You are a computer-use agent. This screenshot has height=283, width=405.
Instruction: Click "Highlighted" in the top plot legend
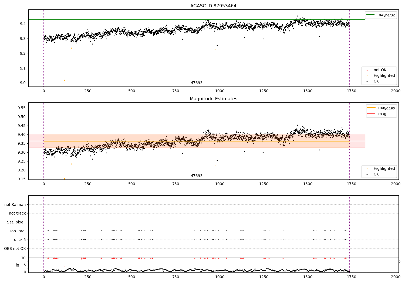(384, 76)
